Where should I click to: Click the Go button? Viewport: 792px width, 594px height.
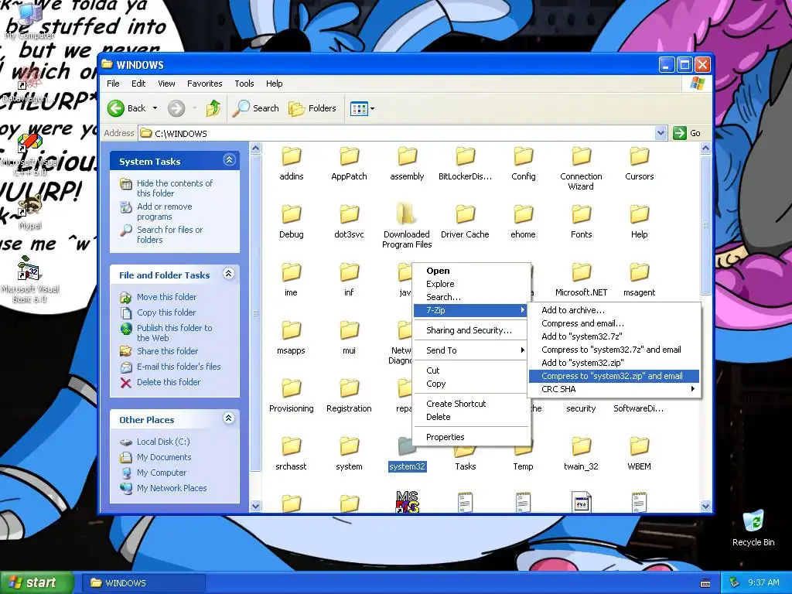687,133
